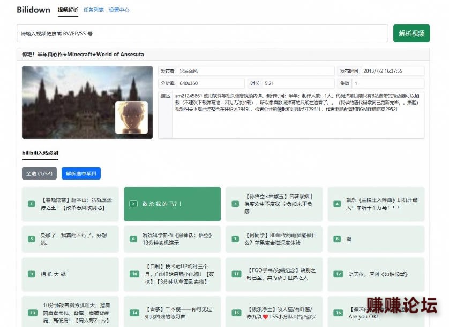
Task: Click the 分辨率 field showing 640x360
Action: (x=201, y=83)
